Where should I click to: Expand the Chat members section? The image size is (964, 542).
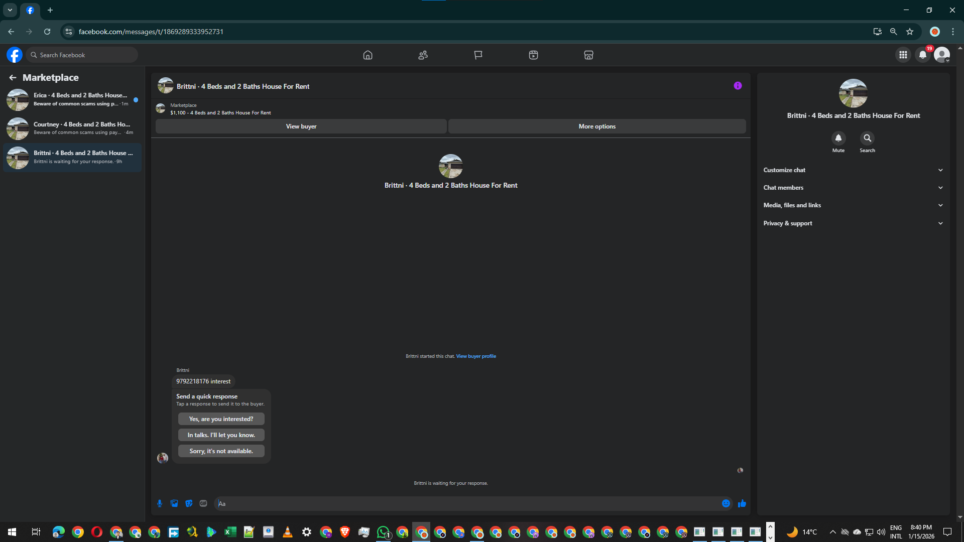click(x=853, y=188)
